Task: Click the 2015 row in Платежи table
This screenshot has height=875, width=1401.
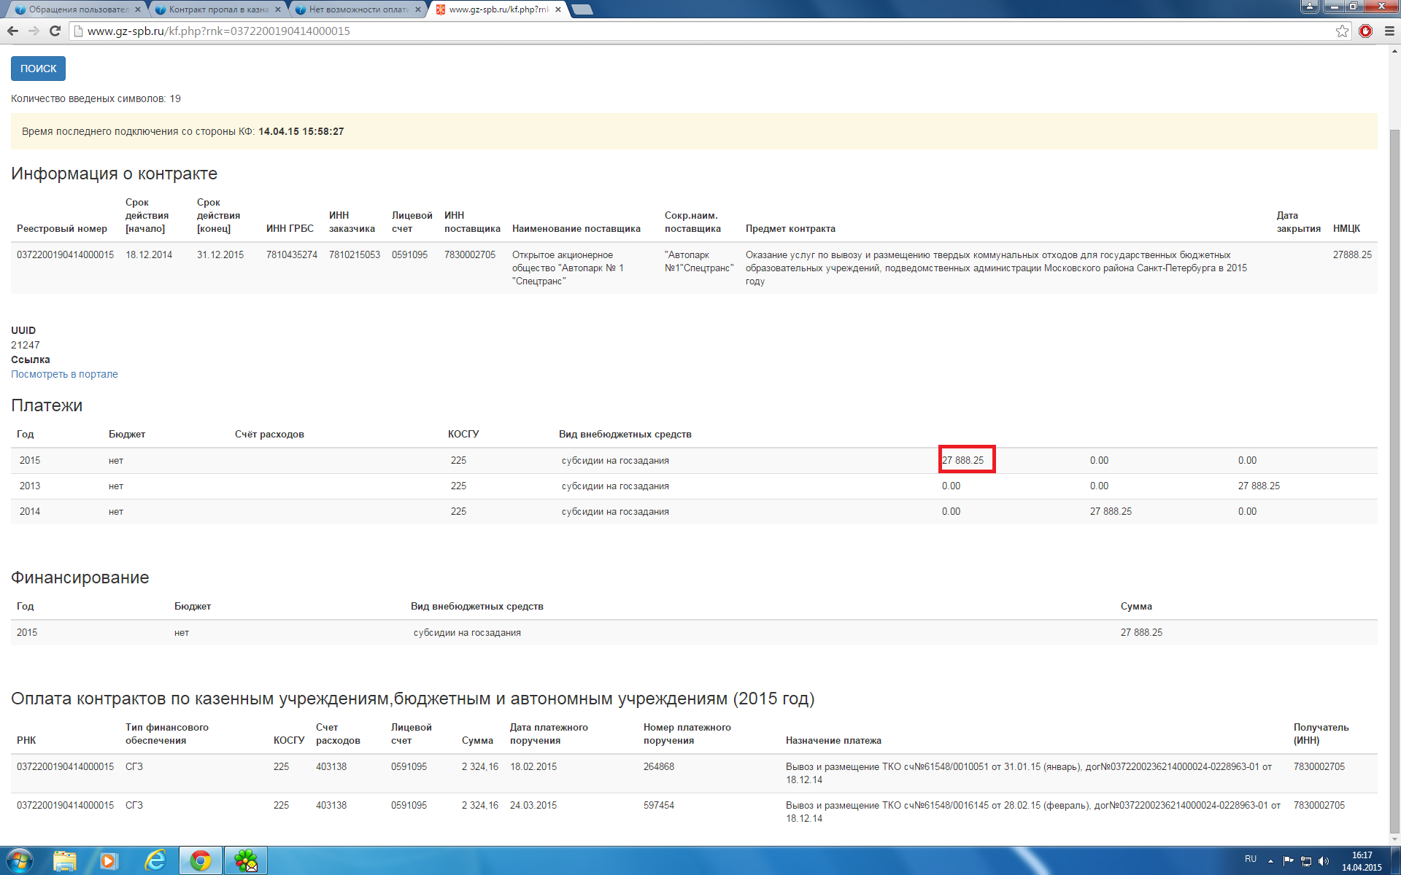Action: 694,460
